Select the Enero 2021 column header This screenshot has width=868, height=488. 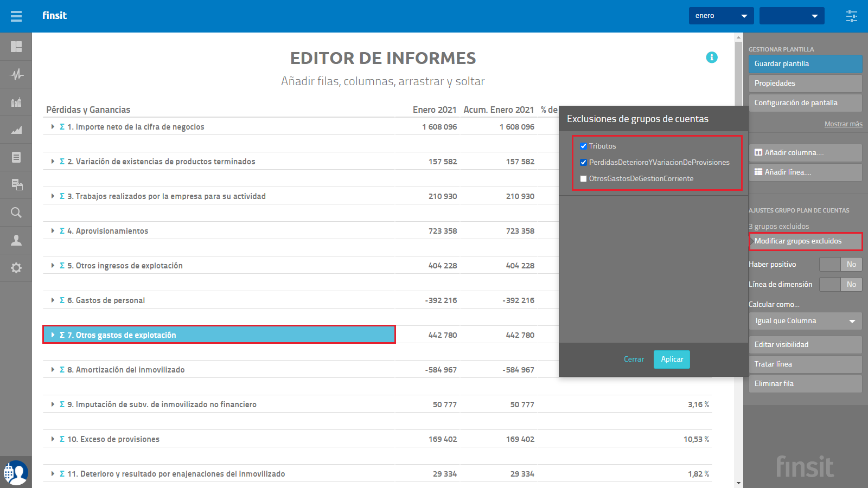click(x=435, y=110)
